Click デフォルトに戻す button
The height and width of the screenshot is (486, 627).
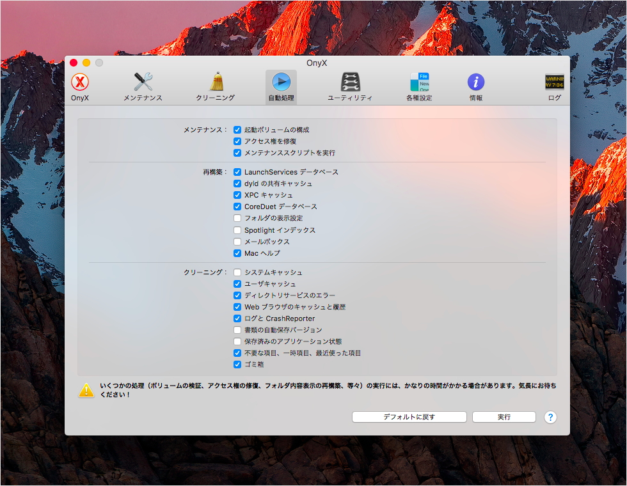(x=409, y=417)
